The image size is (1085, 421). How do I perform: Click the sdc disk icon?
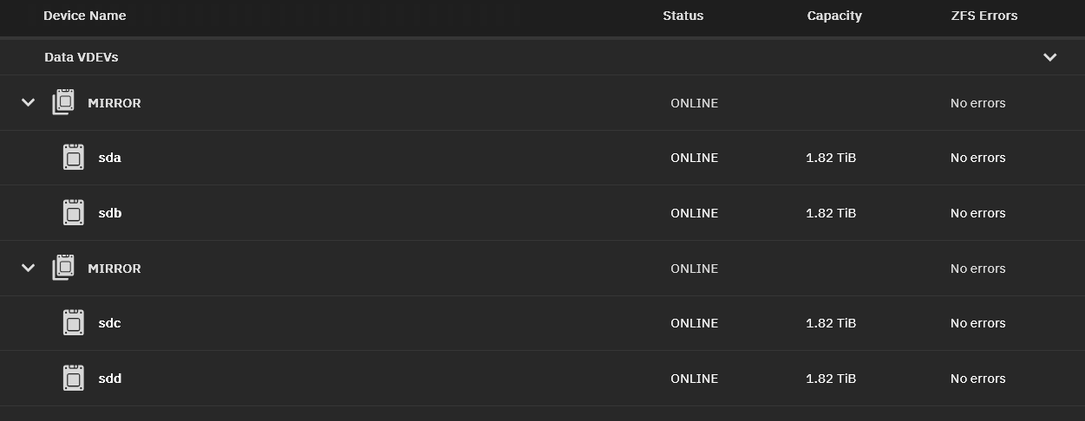pyautogui.click(x=74, y=323)
